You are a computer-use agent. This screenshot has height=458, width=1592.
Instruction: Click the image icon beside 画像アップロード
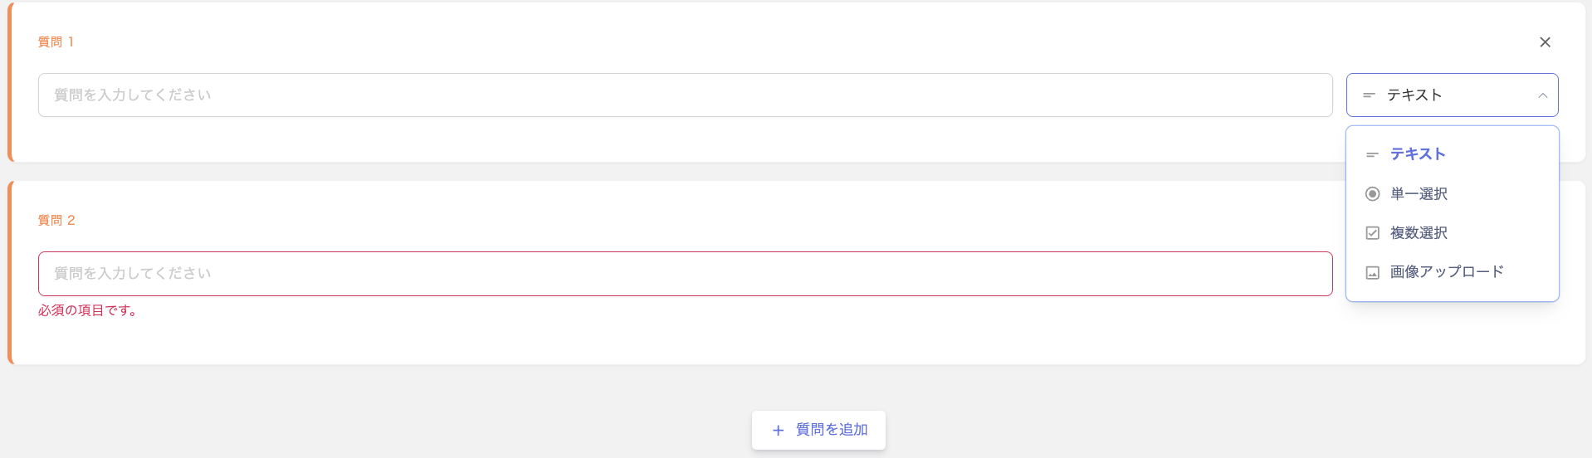[x=1372, y=272]
